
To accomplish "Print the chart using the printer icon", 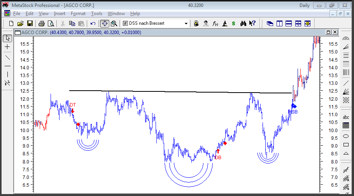I will [42, 23].
